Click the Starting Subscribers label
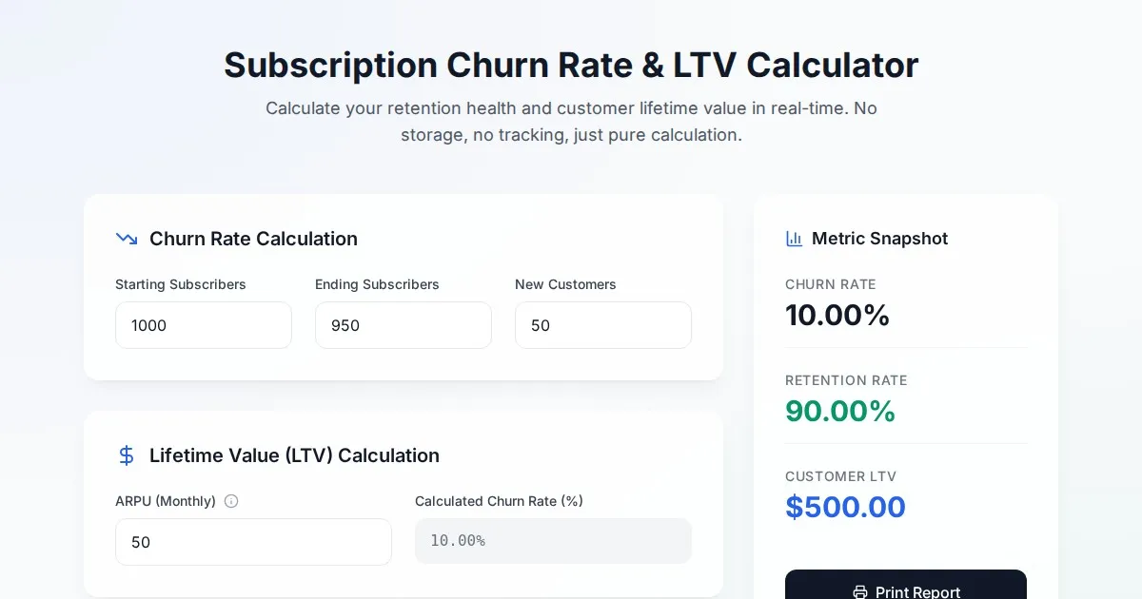The image size is (1142, 599). pyautogui.click(x=181, y=284)
